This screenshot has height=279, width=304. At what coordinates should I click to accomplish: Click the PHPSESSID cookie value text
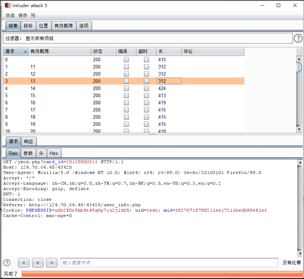pos(92,210)
